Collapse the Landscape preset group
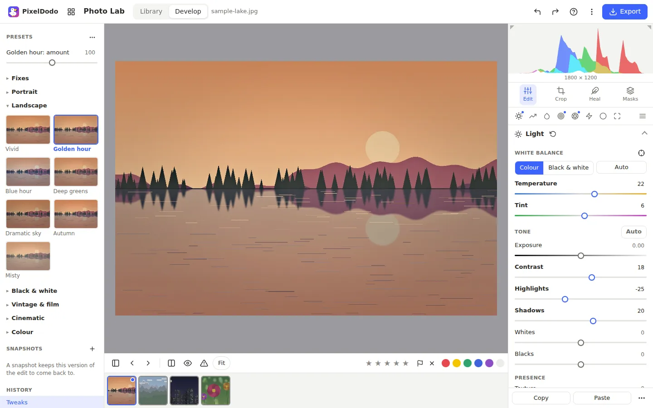Viewport: 653px width, 408px height. [x=52, y=105]
